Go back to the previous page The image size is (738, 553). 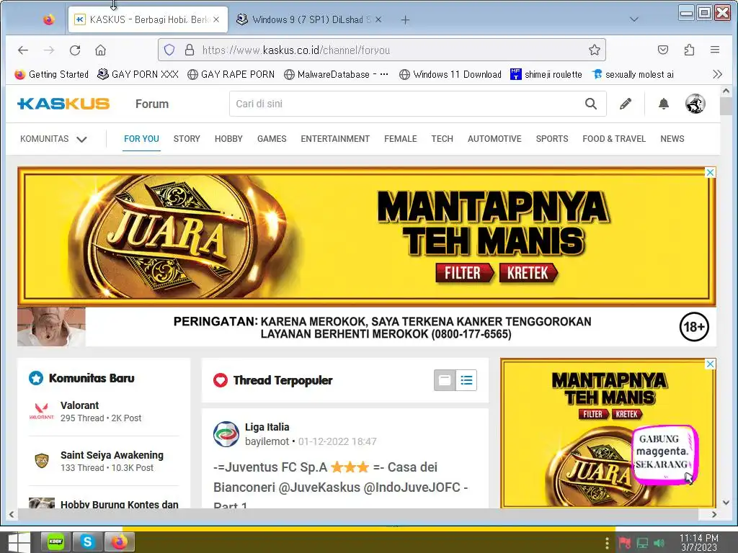tap(23, 50)
